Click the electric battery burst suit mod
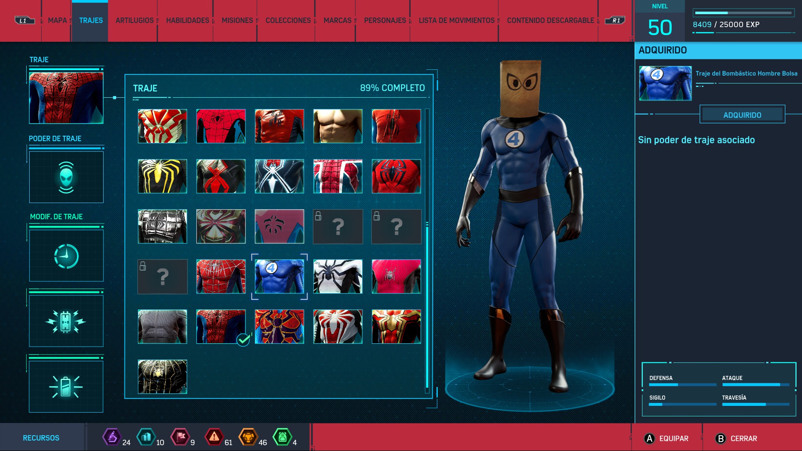802x451 pixels. pos(66,321)
